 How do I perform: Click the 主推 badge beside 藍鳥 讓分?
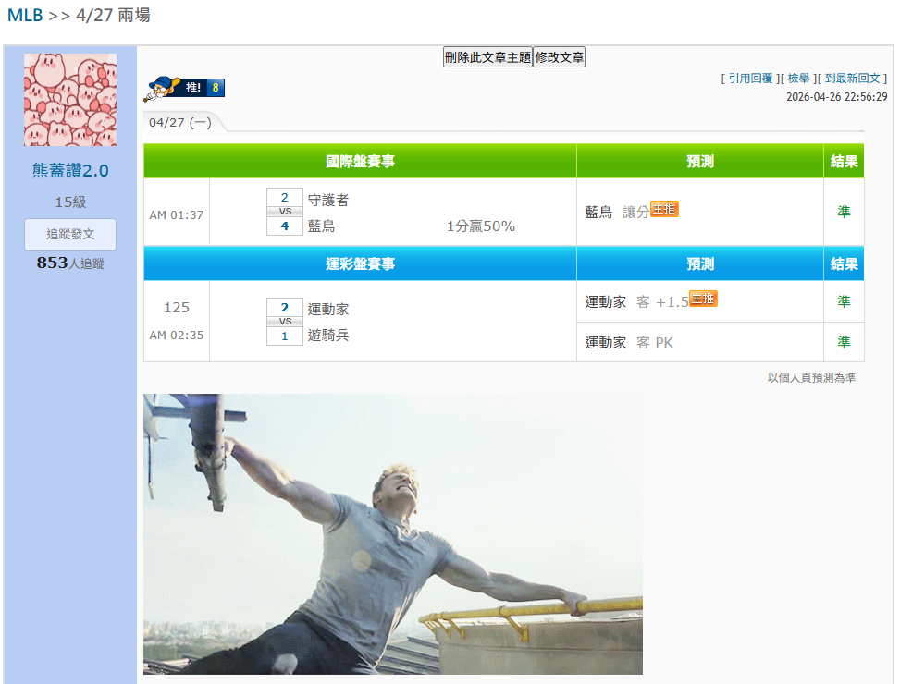[665, 209]
